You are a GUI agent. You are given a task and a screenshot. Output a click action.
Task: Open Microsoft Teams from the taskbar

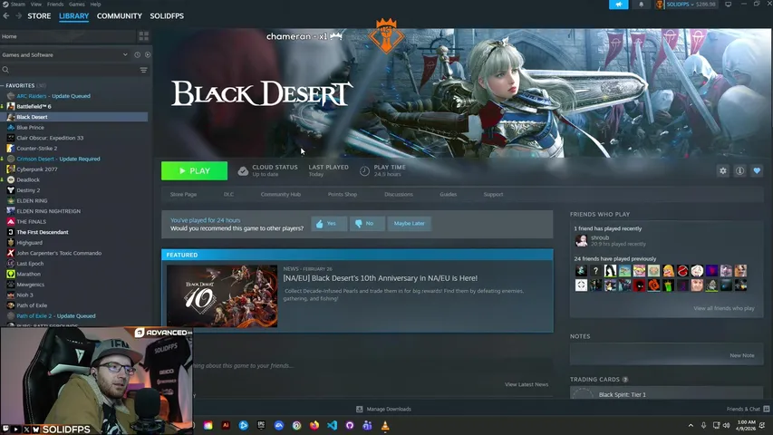tap(367, 425)
